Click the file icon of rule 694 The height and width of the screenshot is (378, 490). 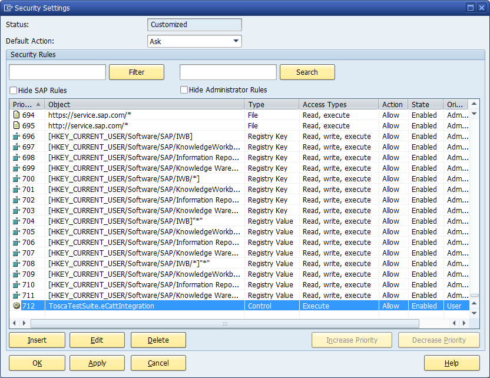click(16, 115)
